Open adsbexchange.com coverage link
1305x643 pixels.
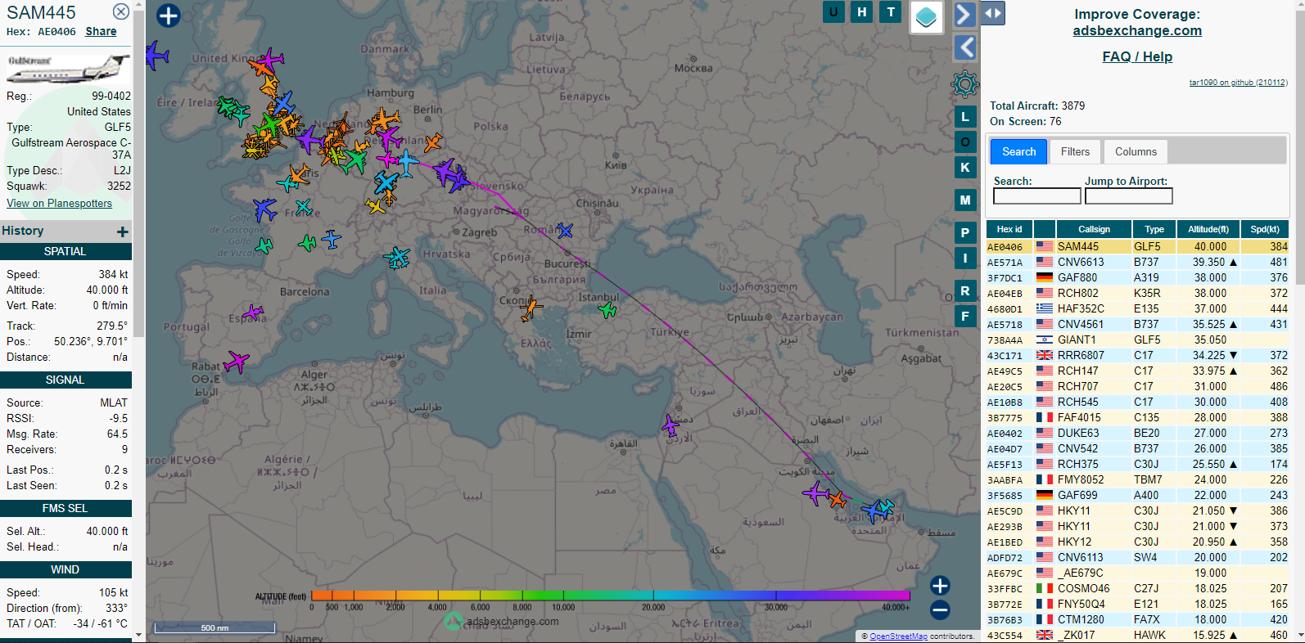[x=1137, y=30]
